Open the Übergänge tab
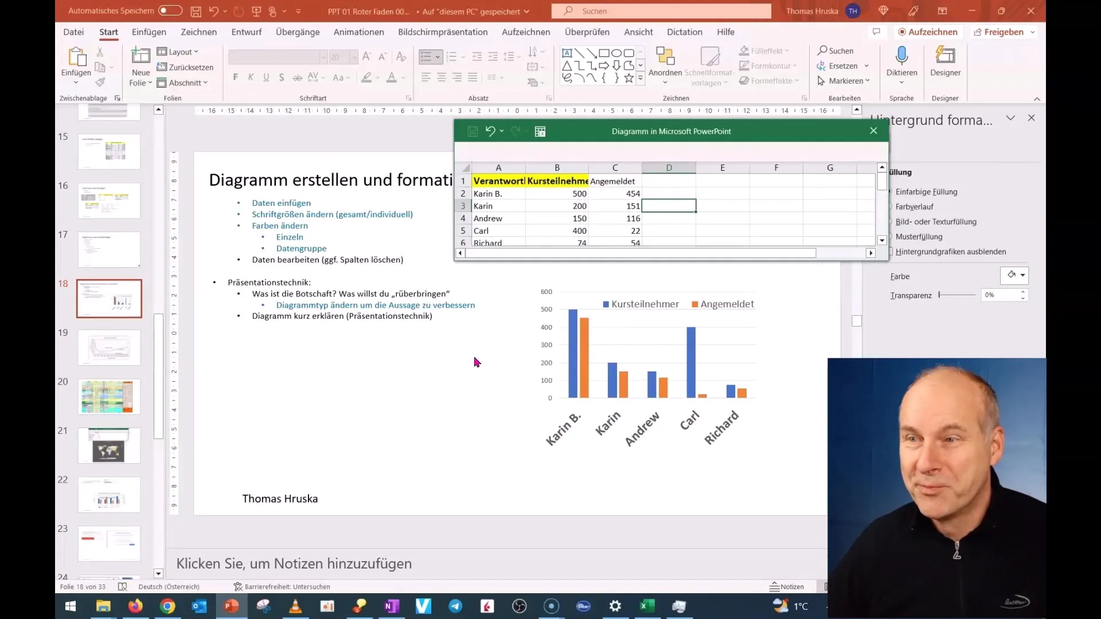1101x619 pixels. point(298,32)
